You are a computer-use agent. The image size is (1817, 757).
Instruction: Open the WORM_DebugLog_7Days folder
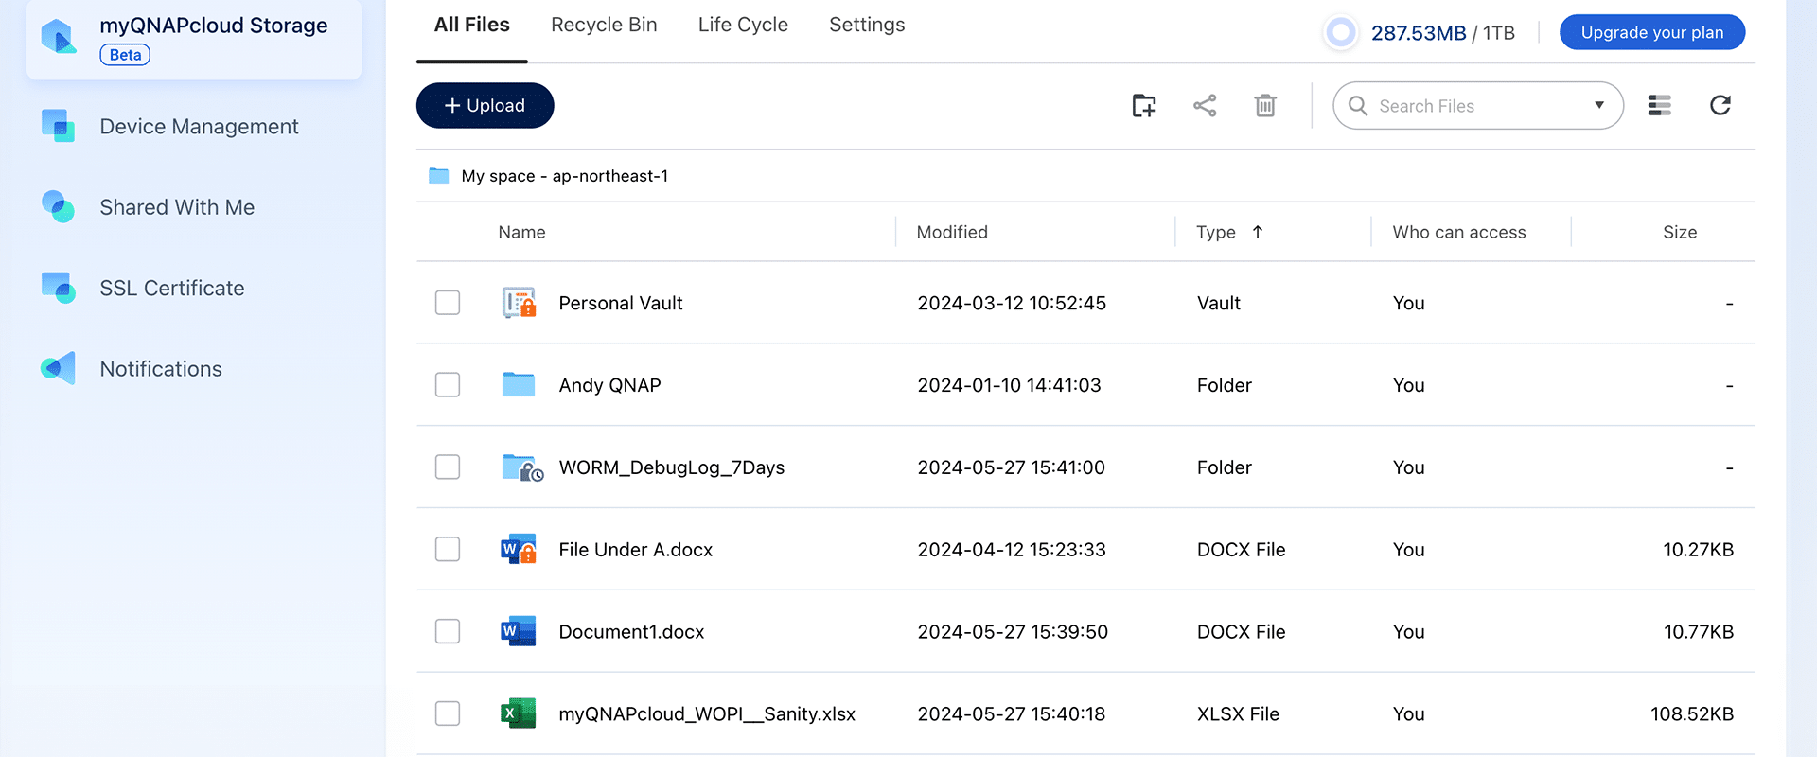pos(672,467)
